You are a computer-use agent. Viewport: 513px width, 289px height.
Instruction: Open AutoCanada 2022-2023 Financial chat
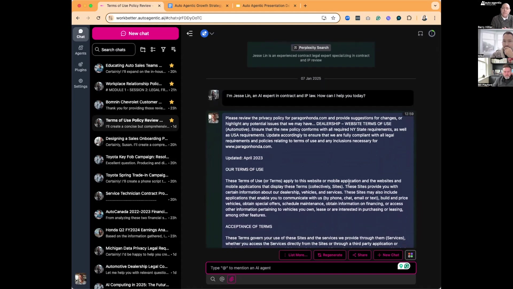pos(135,214)
